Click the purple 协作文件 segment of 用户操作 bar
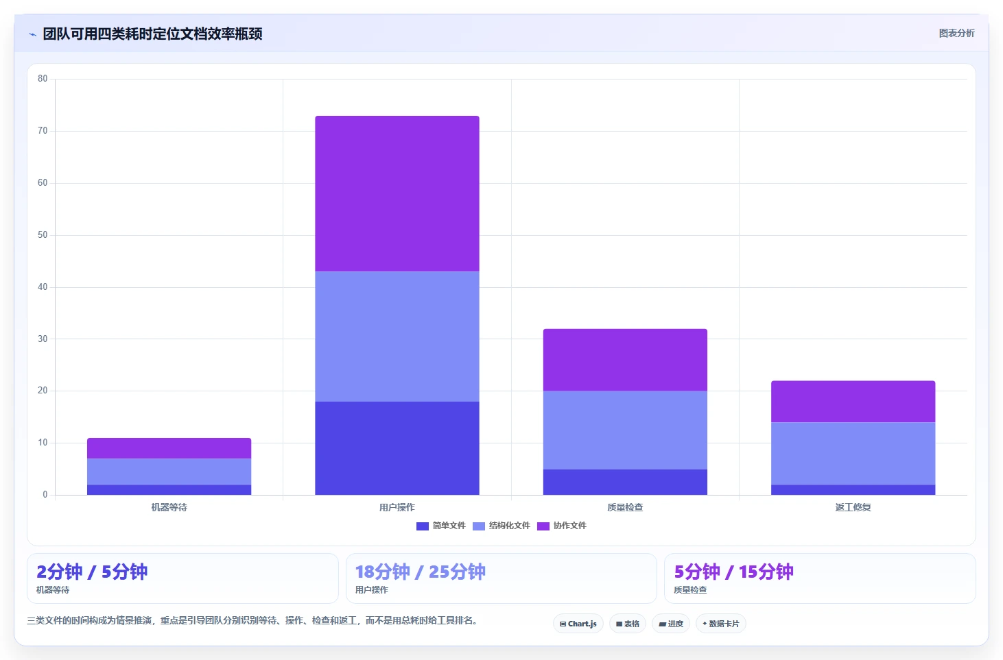Viewport: 1003px width, 660px height. tap(397, 194)
